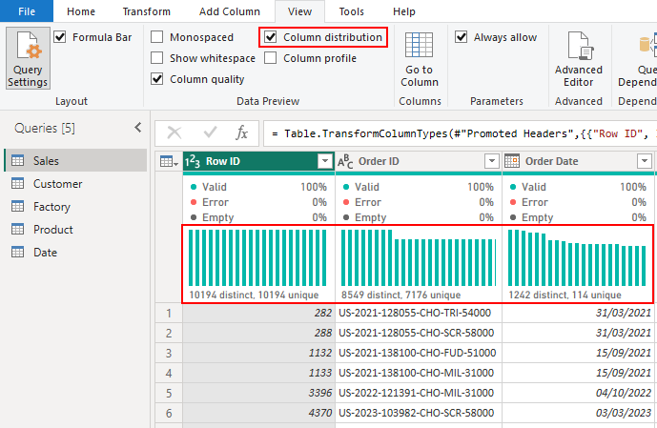Click the Order Date column header
The image size is (657, 428).
[x=578, y=161]
